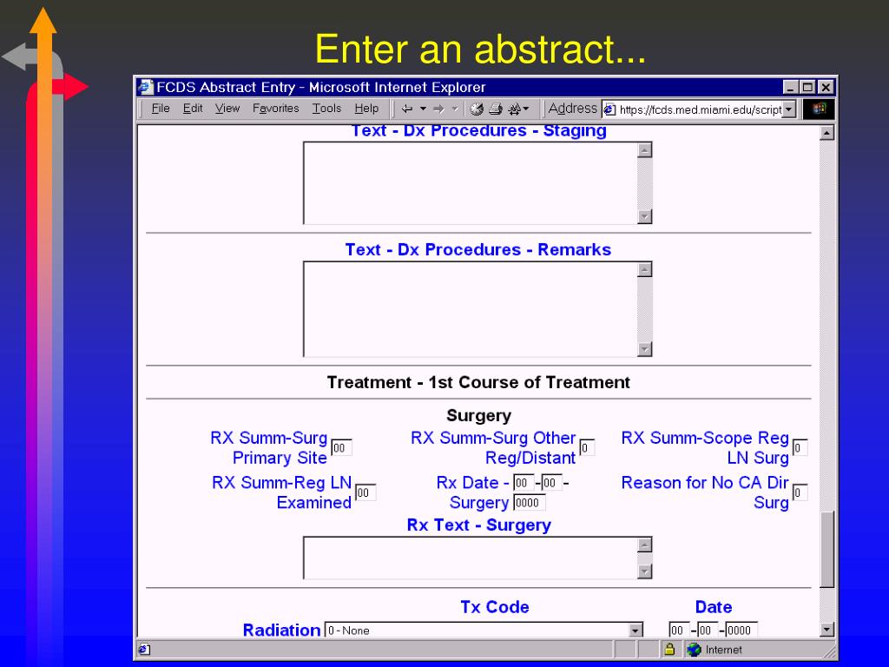
Task: Open the File menu
Action: (161, 109)
